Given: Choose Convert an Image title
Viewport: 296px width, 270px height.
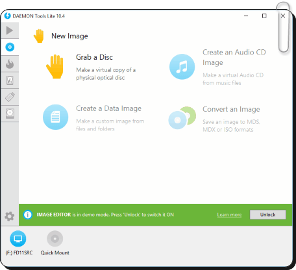Looking at the screenshot, I should (x=231, y=109).
